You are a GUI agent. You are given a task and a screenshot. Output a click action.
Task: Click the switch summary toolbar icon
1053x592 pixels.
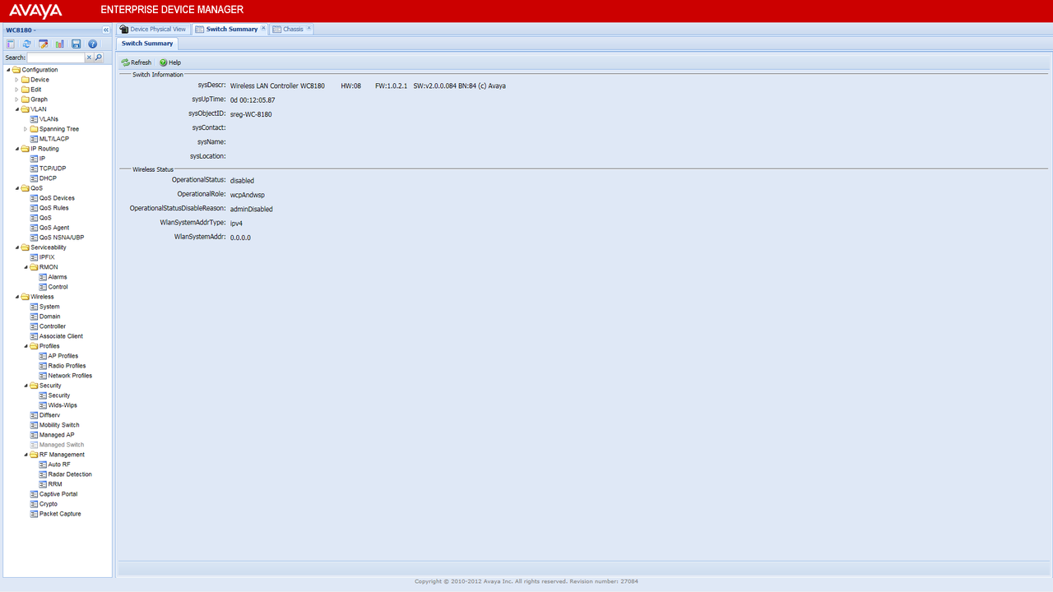pyautogui.click(x=11, y=44)
